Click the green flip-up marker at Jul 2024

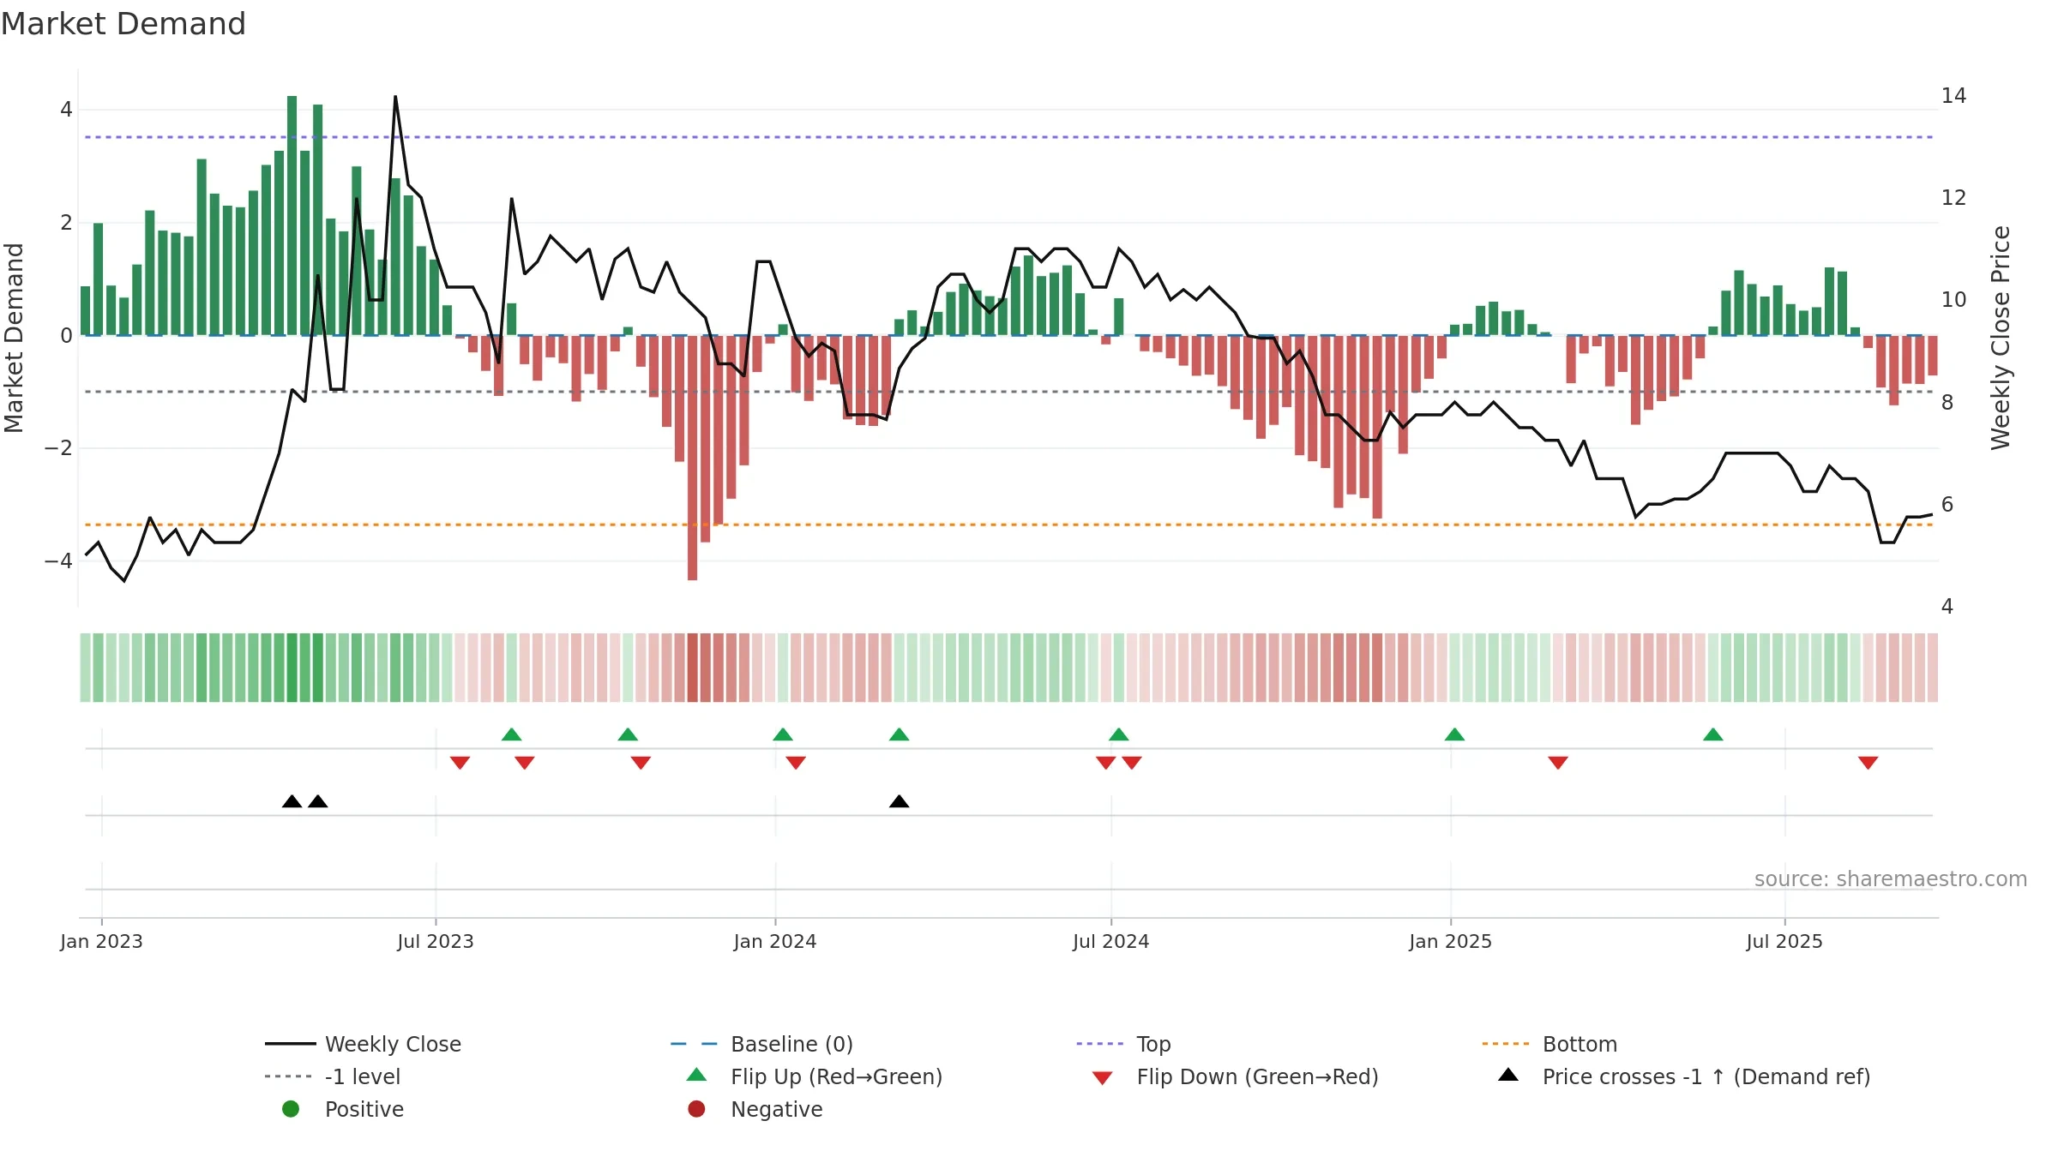click(1119, 734)
